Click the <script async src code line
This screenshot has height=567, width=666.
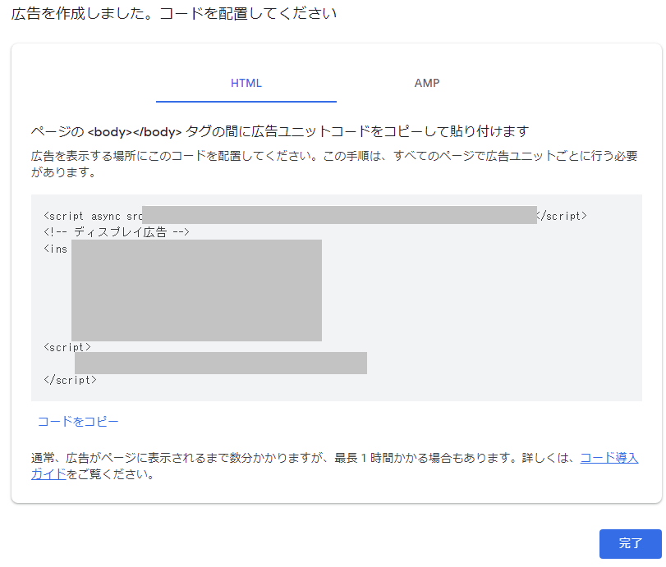315,216
